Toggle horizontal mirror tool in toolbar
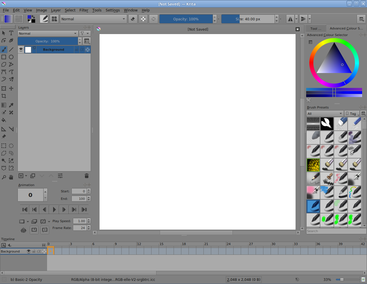367x284 pixels. pos(290,19)
